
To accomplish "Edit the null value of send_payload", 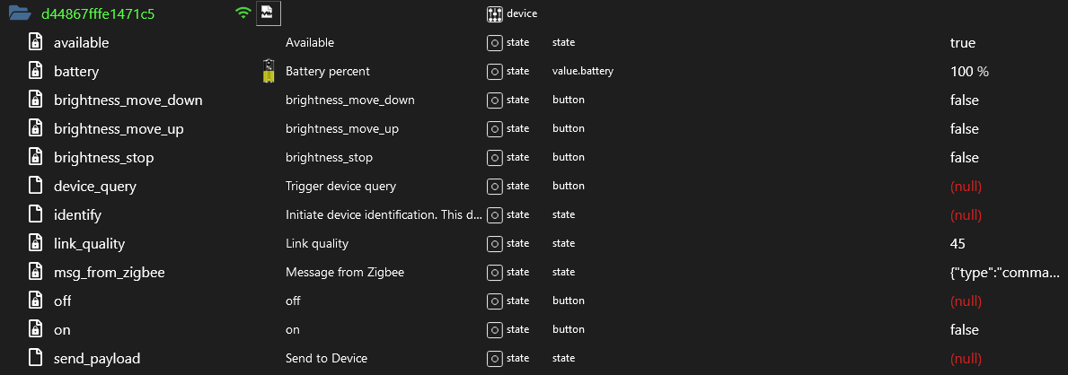I will click(x=966, y=359).
